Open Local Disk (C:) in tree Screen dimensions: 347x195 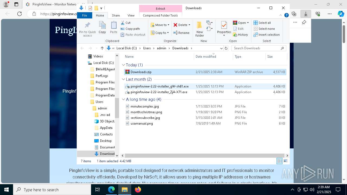(103, 63)
